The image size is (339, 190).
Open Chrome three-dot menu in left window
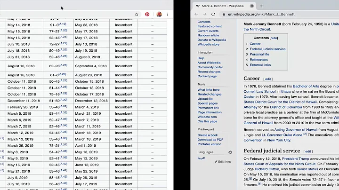coord(168,14)
